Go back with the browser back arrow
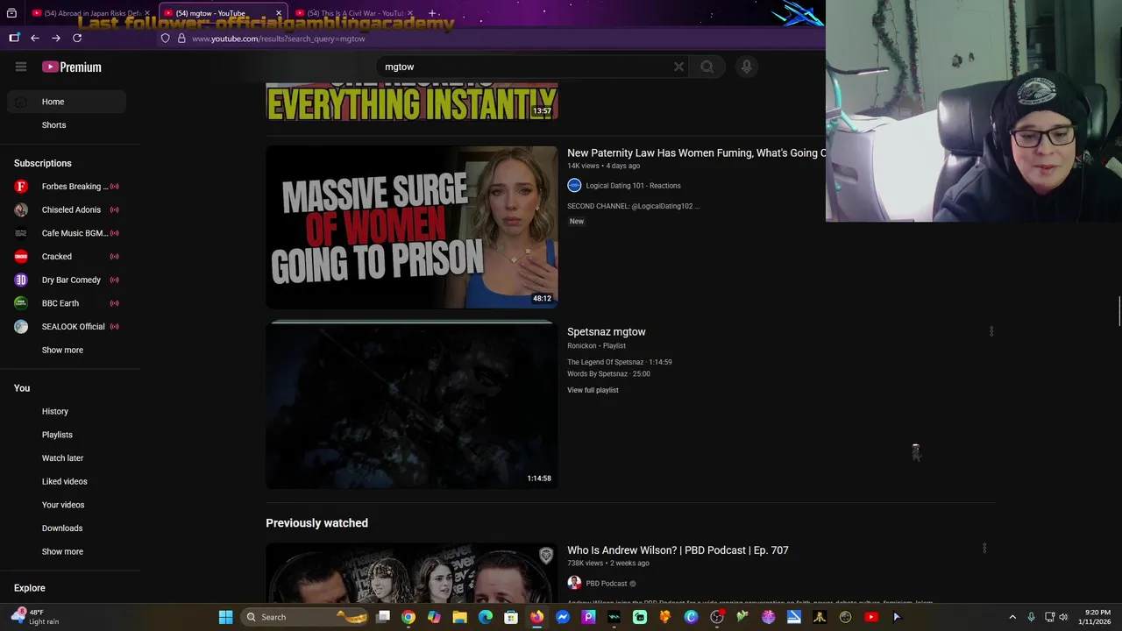This screenshot has width=1122, height=631. [34, 38]
